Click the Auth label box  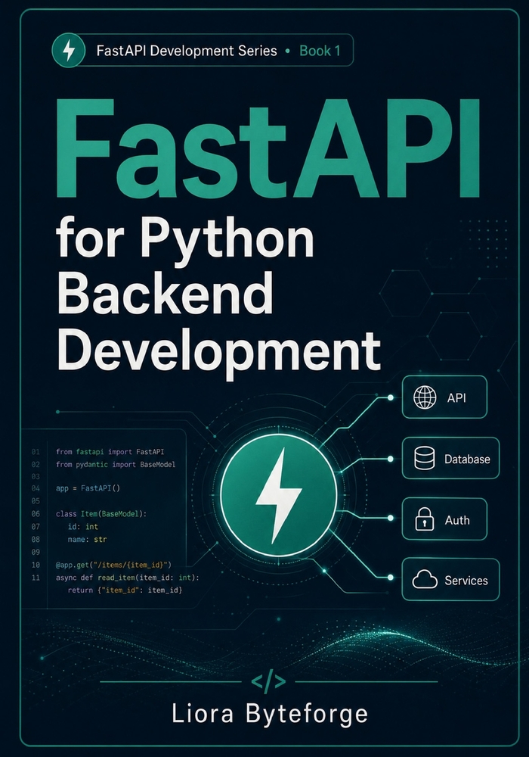point(444,519)
